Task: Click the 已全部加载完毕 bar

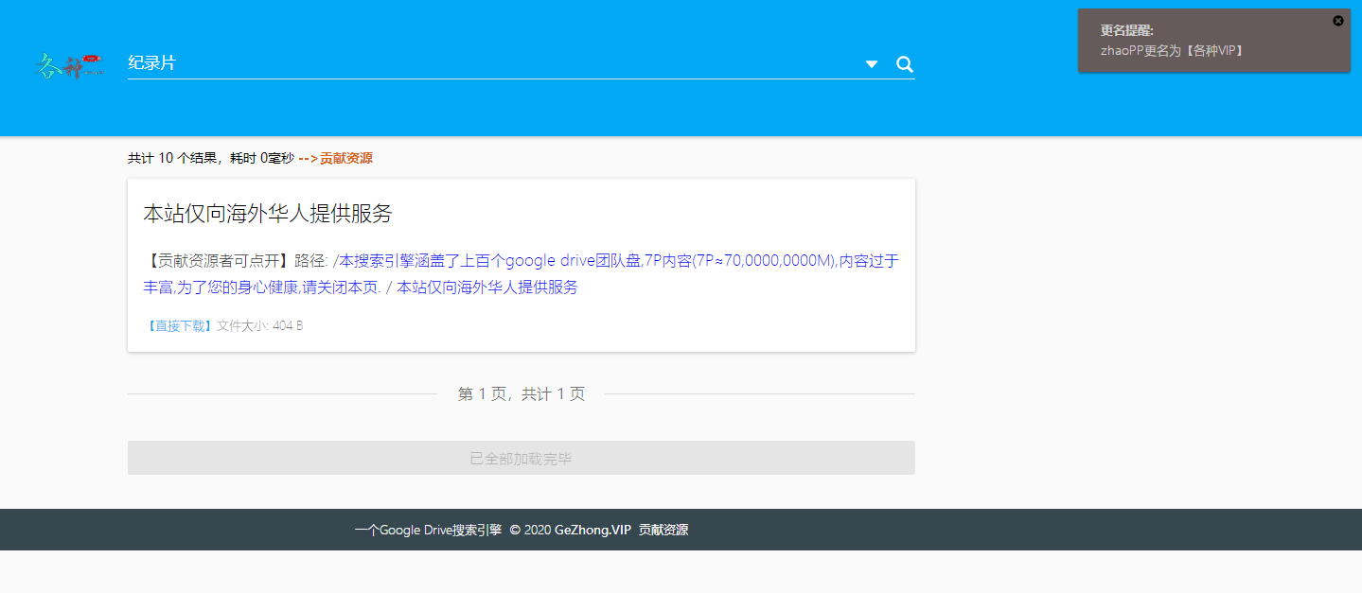Action: tap(521, 457)
